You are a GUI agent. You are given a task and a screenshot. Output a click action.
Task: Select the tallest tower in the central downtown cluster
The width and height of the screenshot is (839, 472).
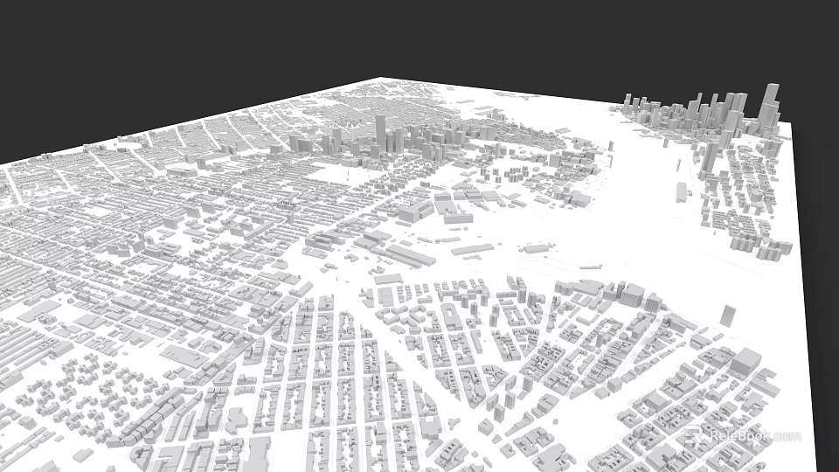[x=380, y=133]
